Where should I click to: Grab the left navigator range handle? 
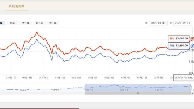tap(85, 88)
